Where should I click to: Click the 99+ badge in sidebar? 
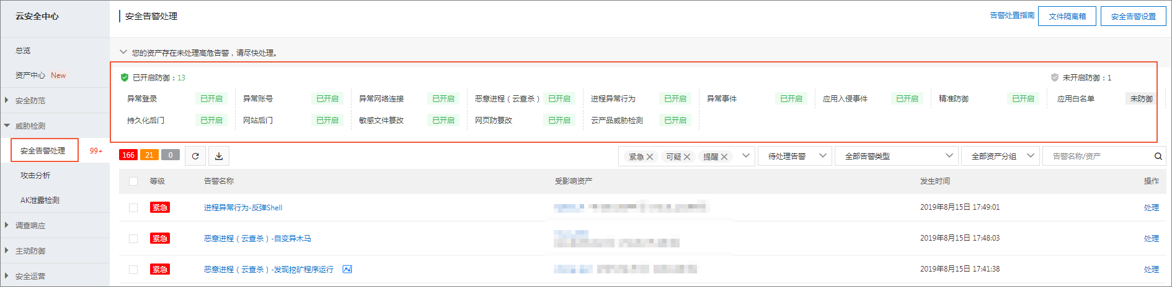click(96, 151)
